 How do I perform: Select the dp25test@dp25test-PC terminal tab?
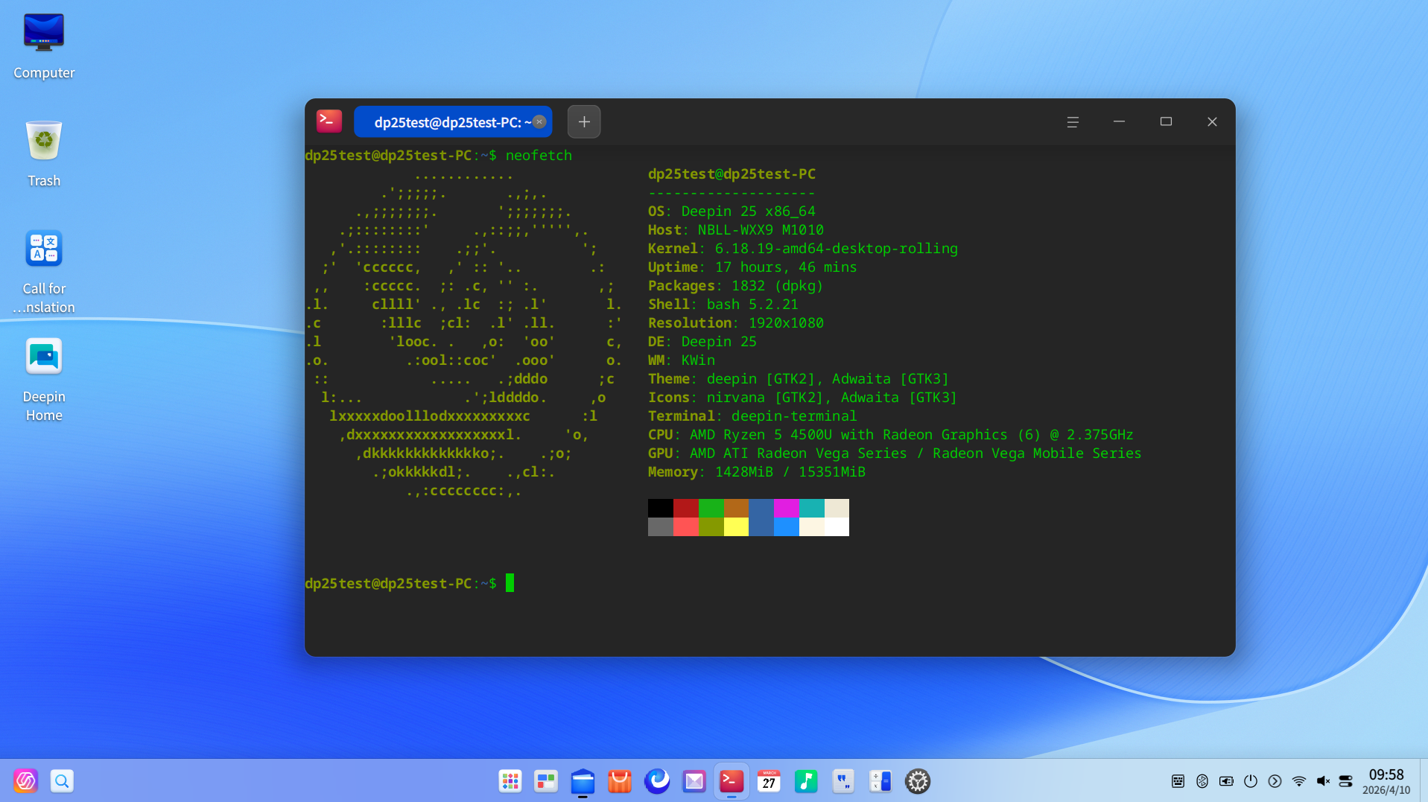click(447, 122)
